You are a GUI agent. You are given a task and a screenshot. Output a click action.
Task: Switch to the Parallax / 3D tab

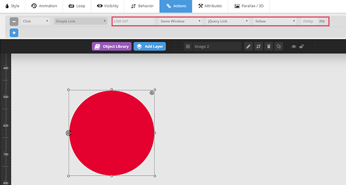[x=249, y=6]
